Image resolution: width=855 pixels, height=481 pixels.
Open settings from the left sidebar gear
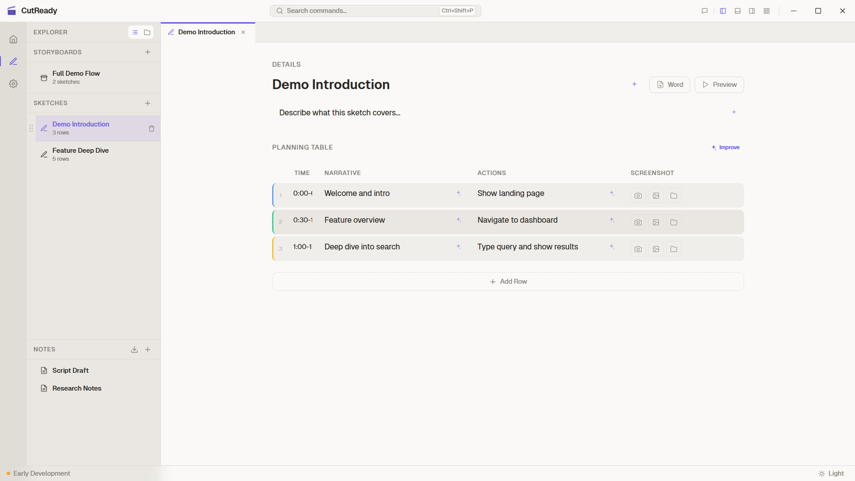pos(13,84)
